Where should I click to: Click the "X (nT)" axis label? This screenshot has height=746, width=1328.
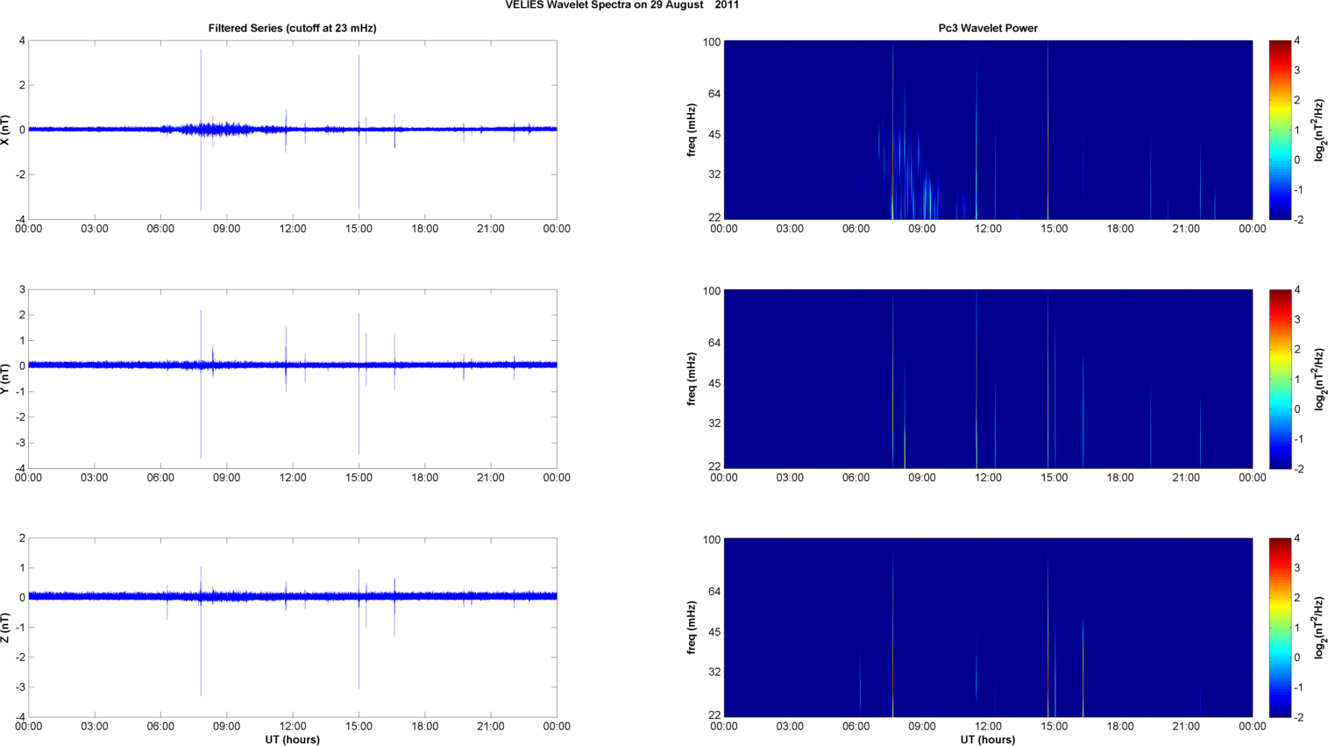click(x=7, y=130)
